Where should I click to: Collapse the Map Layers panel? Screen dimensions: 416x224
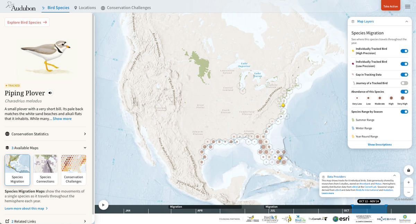[x=407, y=21]
